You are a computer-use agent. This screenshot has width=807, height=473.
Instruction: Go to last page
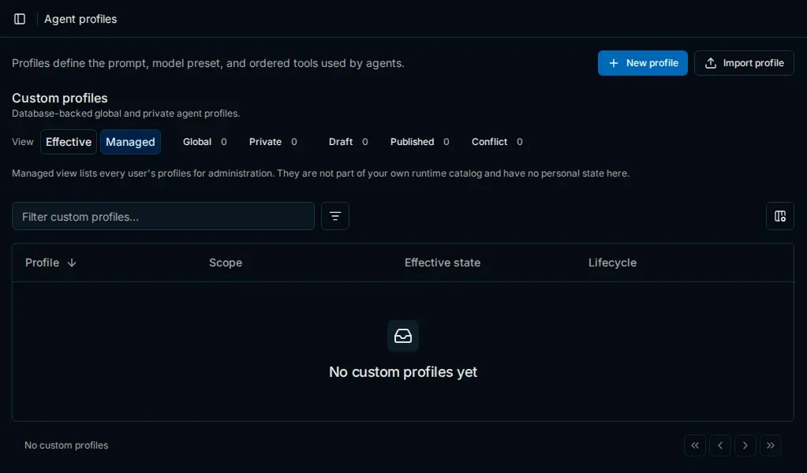(x=771, y=445)
